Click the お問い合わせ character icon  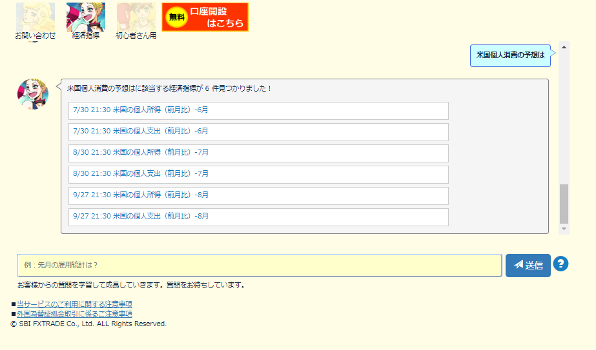click(x=35, y=17)
